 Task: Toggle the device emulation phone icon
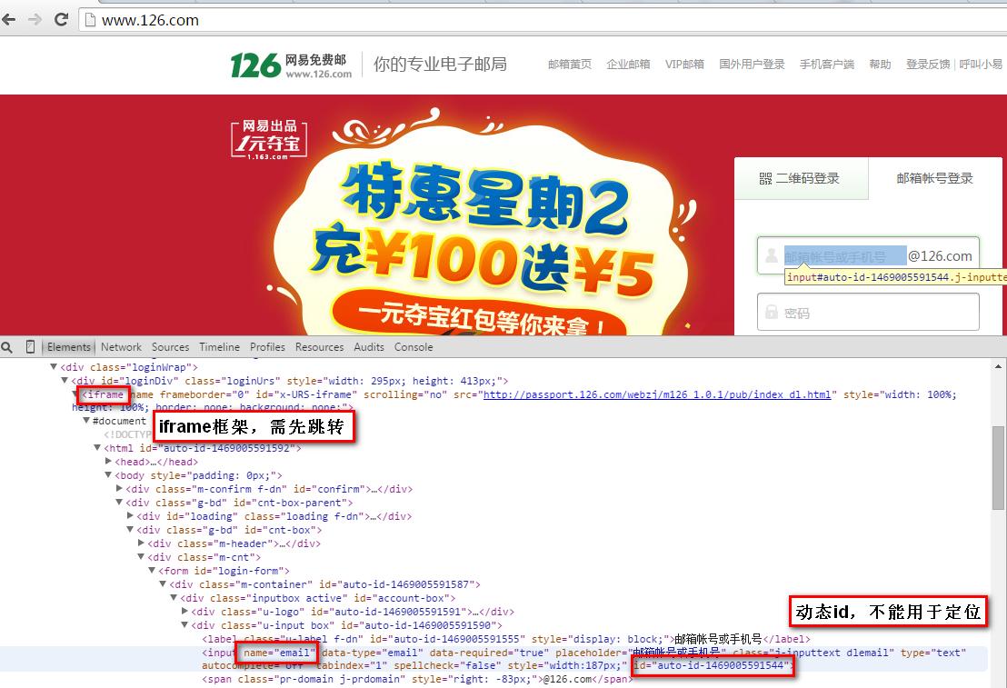coord(30,346)
